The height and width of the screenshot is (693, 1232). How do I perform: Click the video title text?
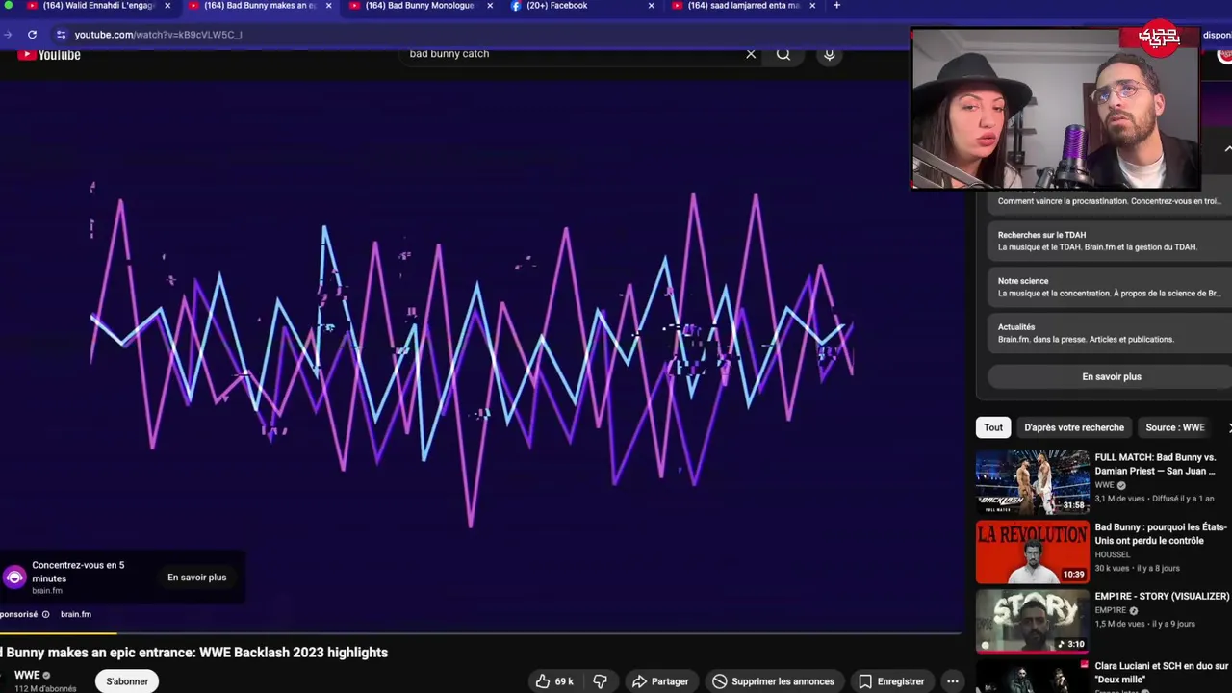[193, 653]
